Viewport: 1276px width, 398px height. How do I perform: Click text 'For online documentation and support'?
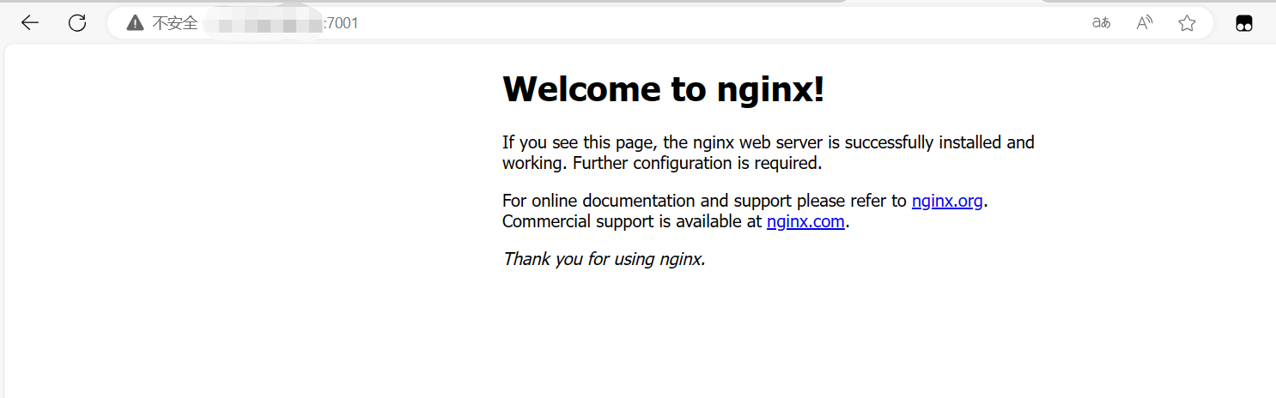tap(647, 201)
